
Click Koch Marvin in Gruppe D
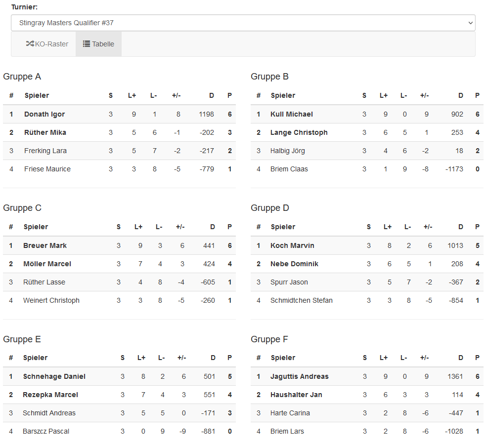[x=292, y=245]
